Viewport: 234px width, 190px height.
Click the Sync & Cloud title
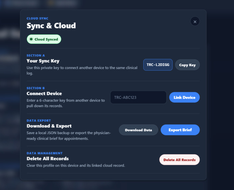[x=51, y=26]
